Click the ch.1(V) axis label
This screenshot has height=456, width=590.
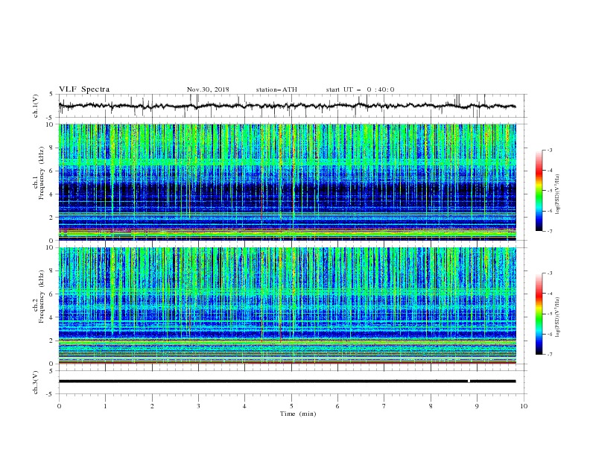coord(36,106)
